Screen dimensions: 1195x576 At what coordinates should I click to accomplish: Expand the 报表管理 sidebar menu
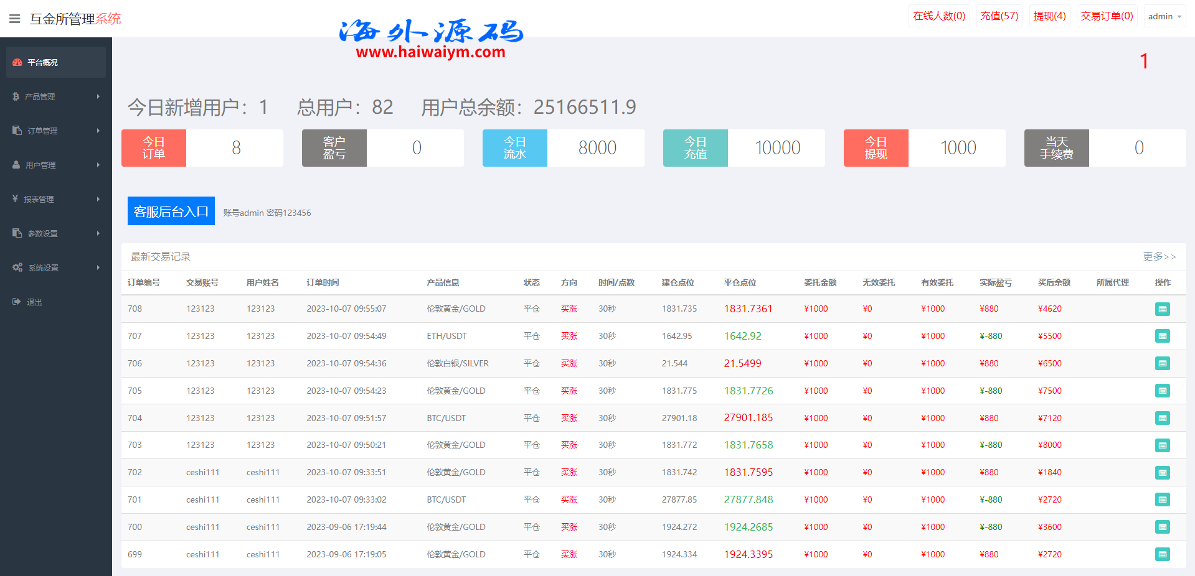[x=55, y=199]
